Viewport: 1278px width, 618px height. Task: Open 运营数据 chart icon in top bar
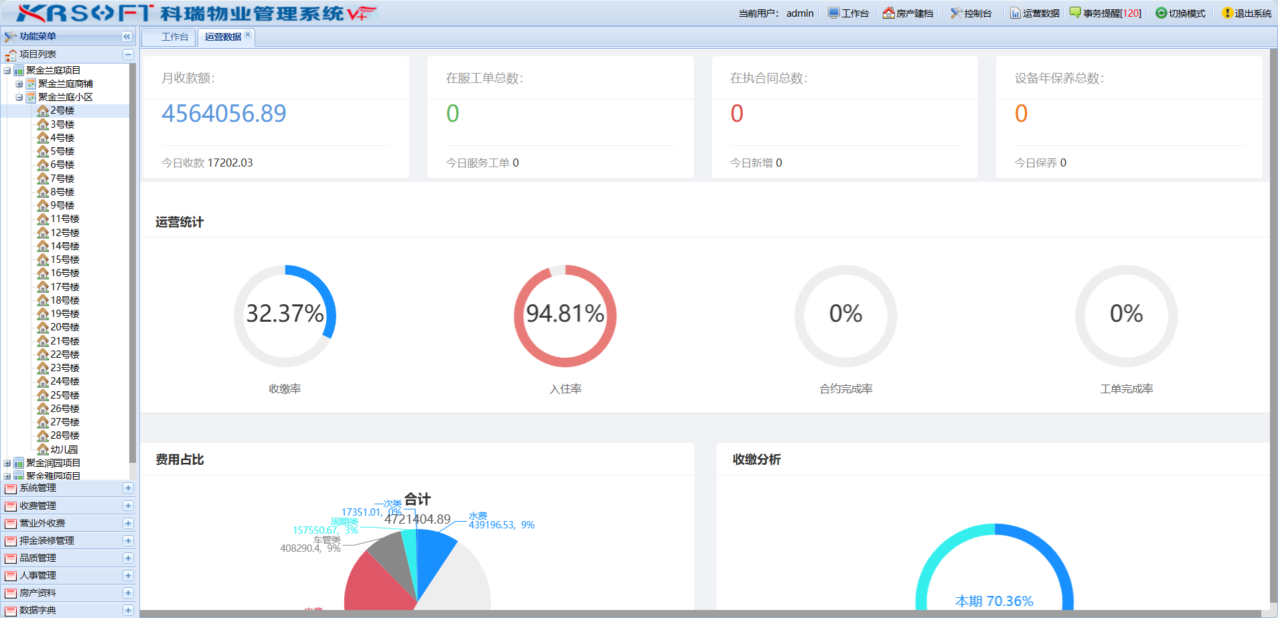tap(1015, 13)
